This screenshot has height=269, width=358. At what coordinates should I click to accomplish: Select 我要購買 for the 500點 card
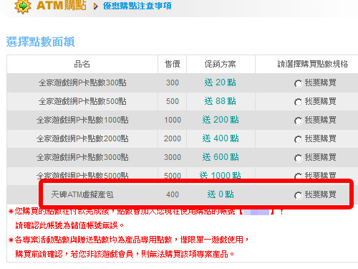click(x=298, y=103)
